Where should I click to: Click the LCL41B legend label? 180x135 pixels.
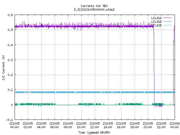click(156, 22)
